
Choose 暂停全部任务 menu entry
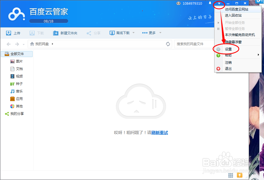238,29
